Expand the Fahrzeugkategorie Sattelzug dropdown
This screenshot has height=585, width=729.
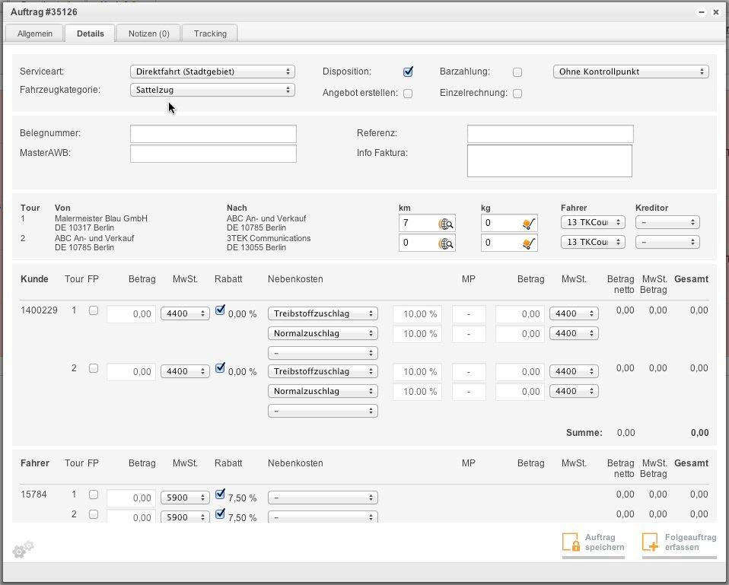[x=212, y=90]
